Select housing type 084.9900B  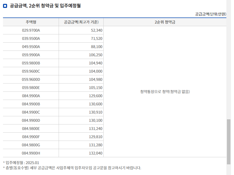coord(31,104)
